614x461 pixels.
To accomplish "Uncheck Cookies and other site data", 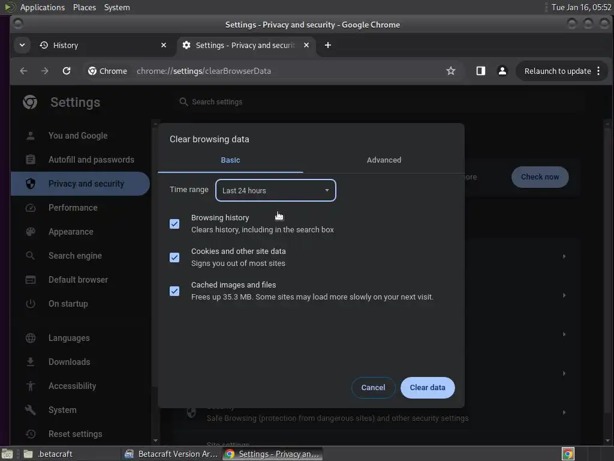I will pos(174,258).
